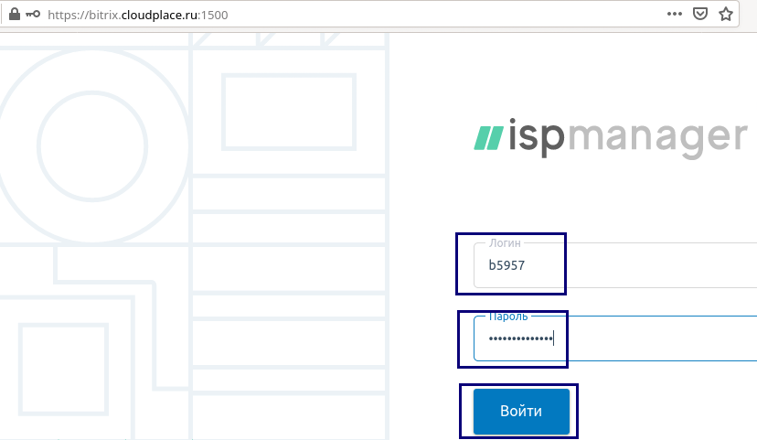Bookmark this page with the star icon

coord(726,14)
